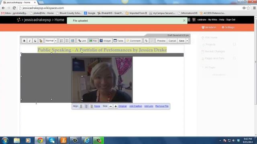The height and width of the screenshot is (144, 257).
Task: Open the ACCESS Distance Learning bookmark
Action: coord(212,13)
